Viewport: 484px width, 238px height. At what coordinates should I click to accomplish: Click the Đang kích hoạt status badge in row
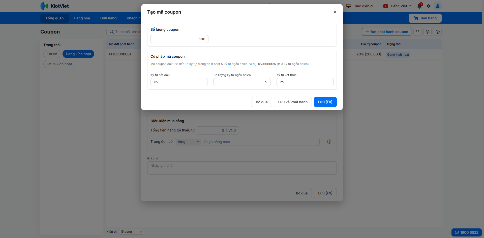(398, 55)
